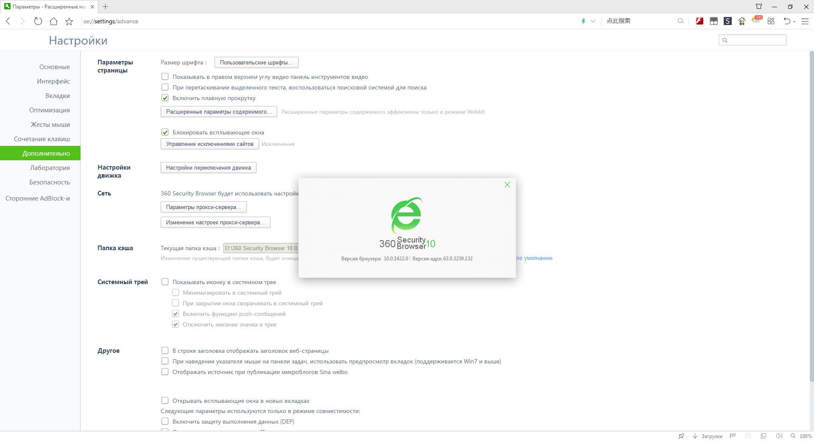Open the skin changer shirt icon

pos(759,6)
